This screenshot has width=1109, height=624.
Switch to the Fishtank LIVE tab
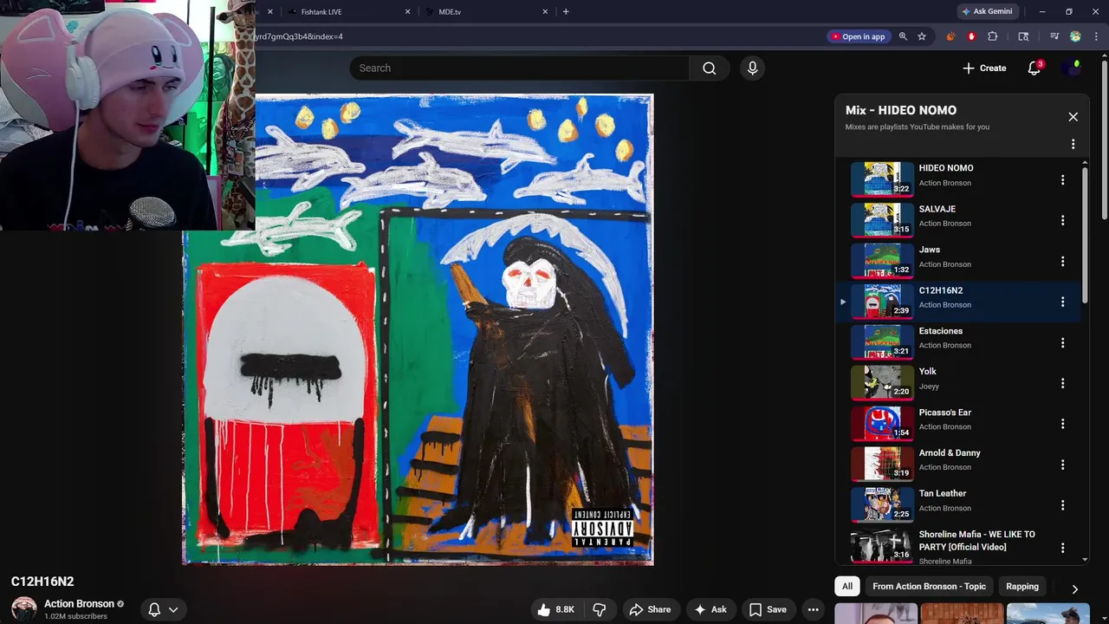pyautogui.click(x=347, y=11)
